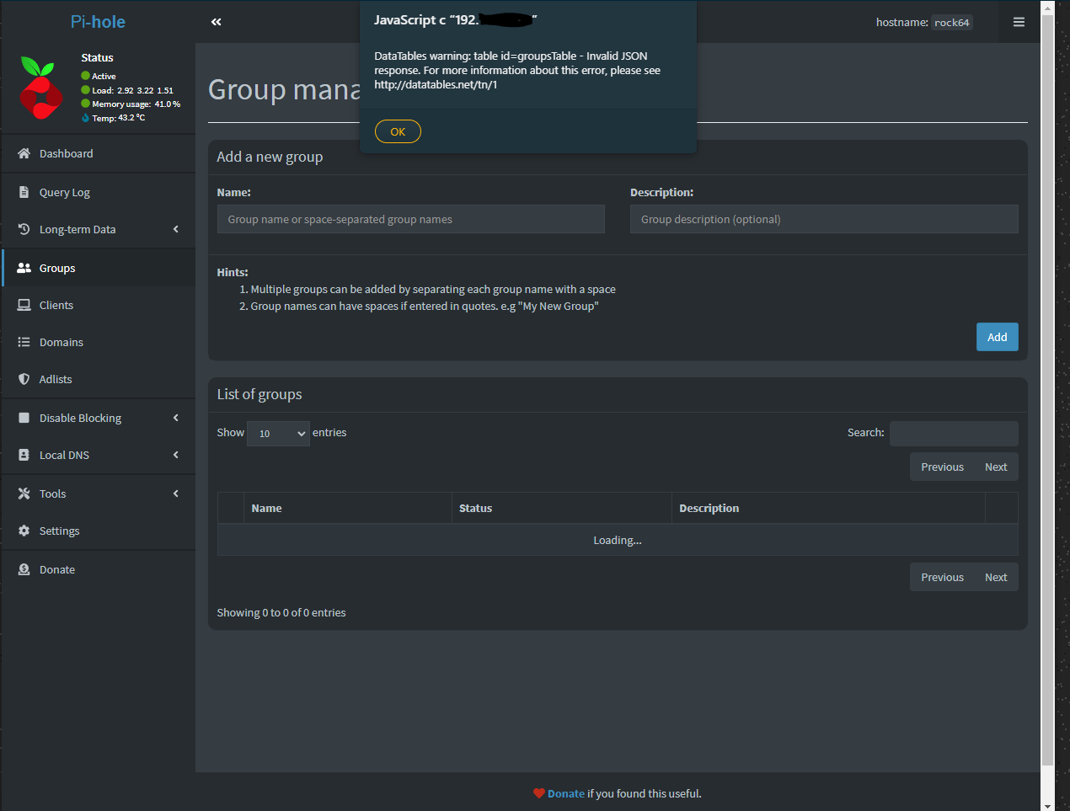Image resolution: width=1070 pixels, height=811 pixels.
Task: Click the Disable Blocking stop icon
Action: click(x=24, y=418)
